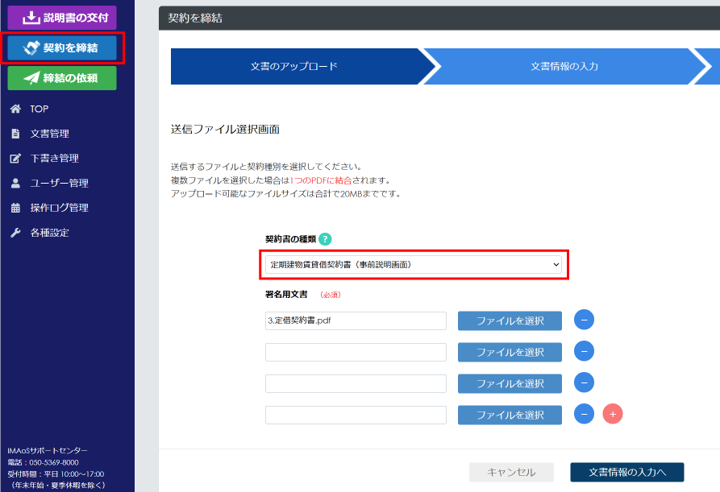Click the minus icon on second file row
The image size is (720, 492).
pos(585,351)
